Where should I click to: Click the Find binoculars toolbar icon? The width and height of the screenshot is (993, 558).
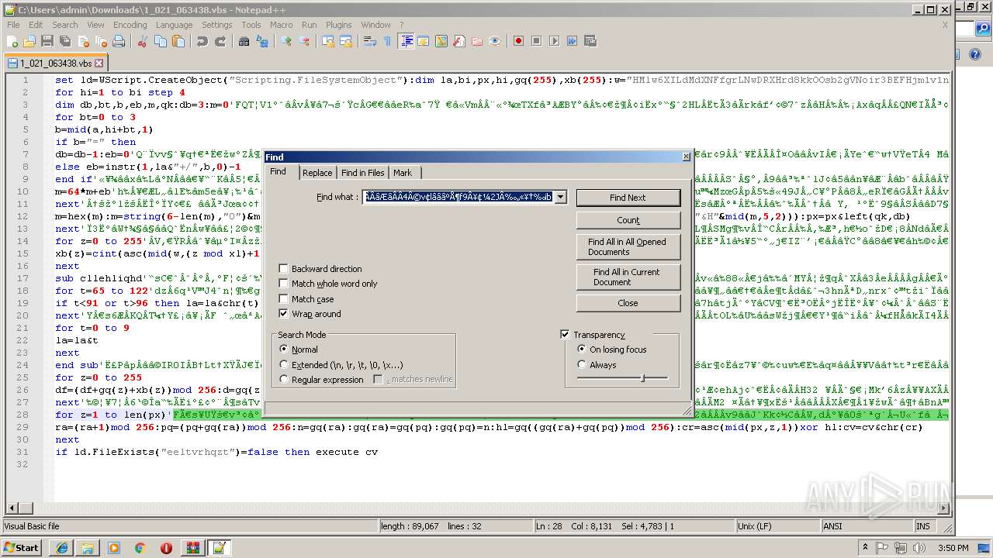point(244,41)
